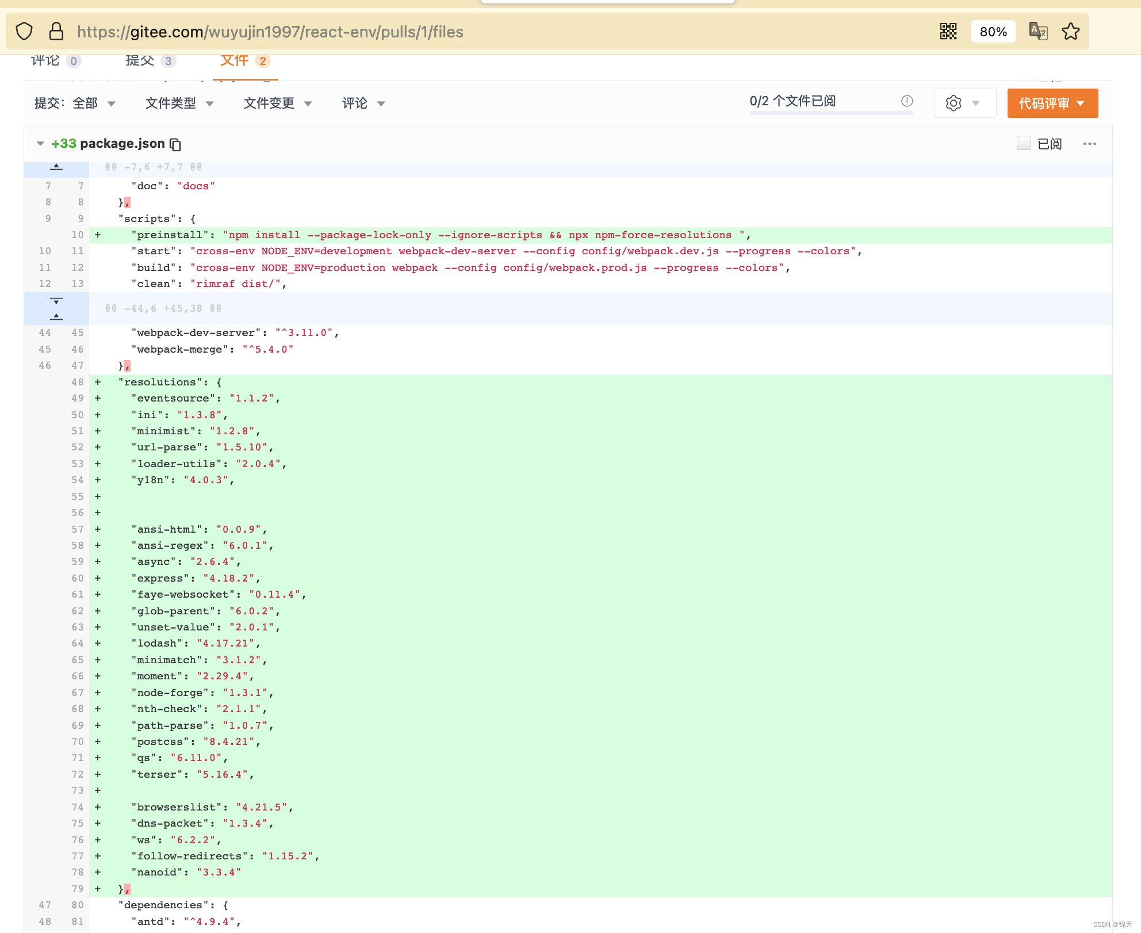The image size is (1141, 933).
Task: Open the 提交: 全部 commits dropdown
Action: click(75, 104)
